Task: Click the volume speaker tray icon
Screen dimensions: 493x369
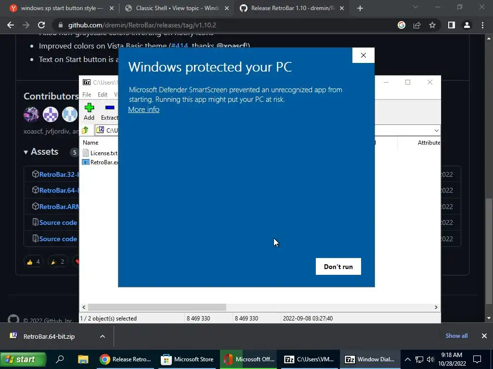Action: point(430,359)
